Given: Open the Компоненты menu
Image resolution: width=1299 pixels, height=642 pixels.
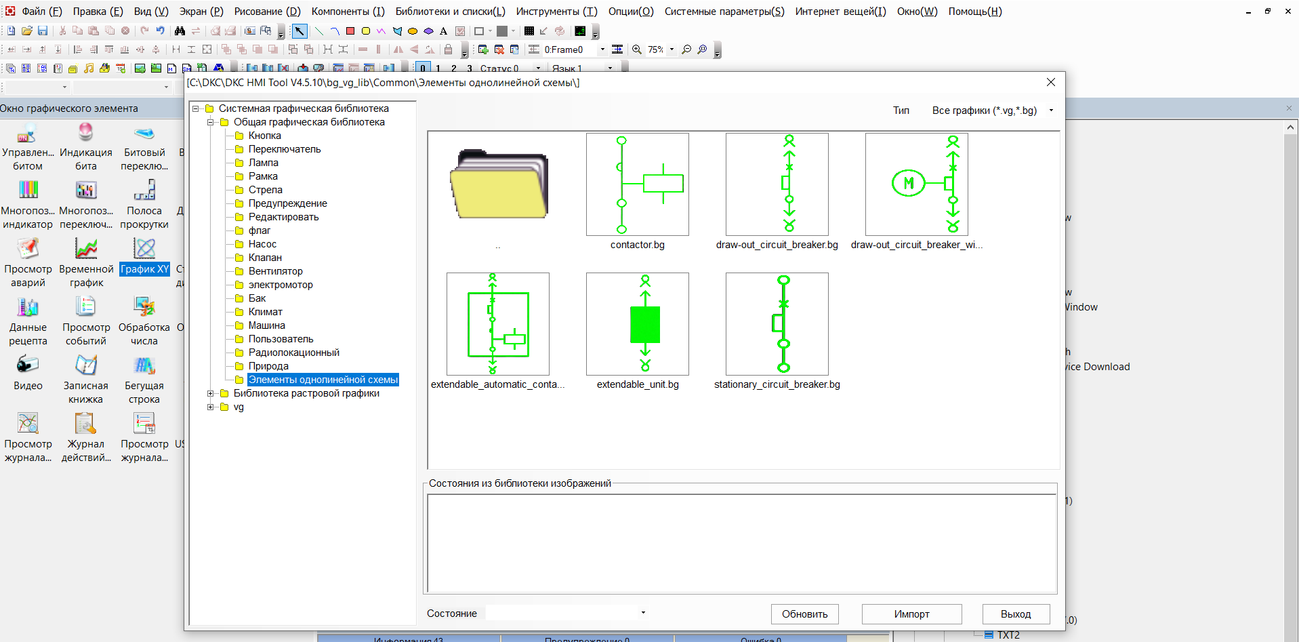Looking at the screenshot, I should tap(348, 12).
